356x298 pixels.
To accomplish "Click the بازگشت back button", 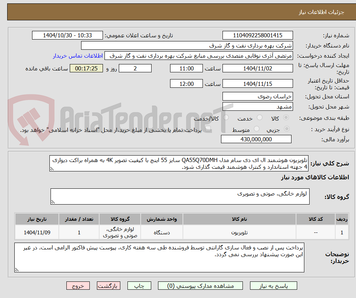I will [109, 286].
